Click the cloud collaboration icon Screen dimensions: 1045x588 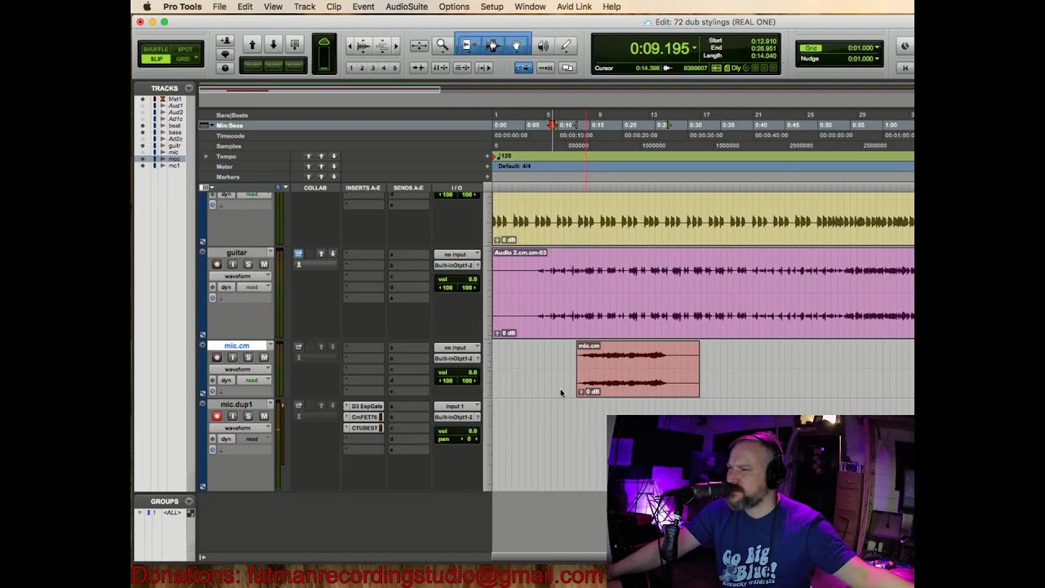324,42
